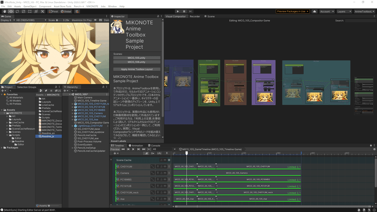Click the curves icon on CH01YUM track
Viewport: 377px width, 212px height.
pyautogui.click(x=153, y=166)
